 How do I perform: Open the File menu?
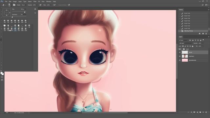6,1
